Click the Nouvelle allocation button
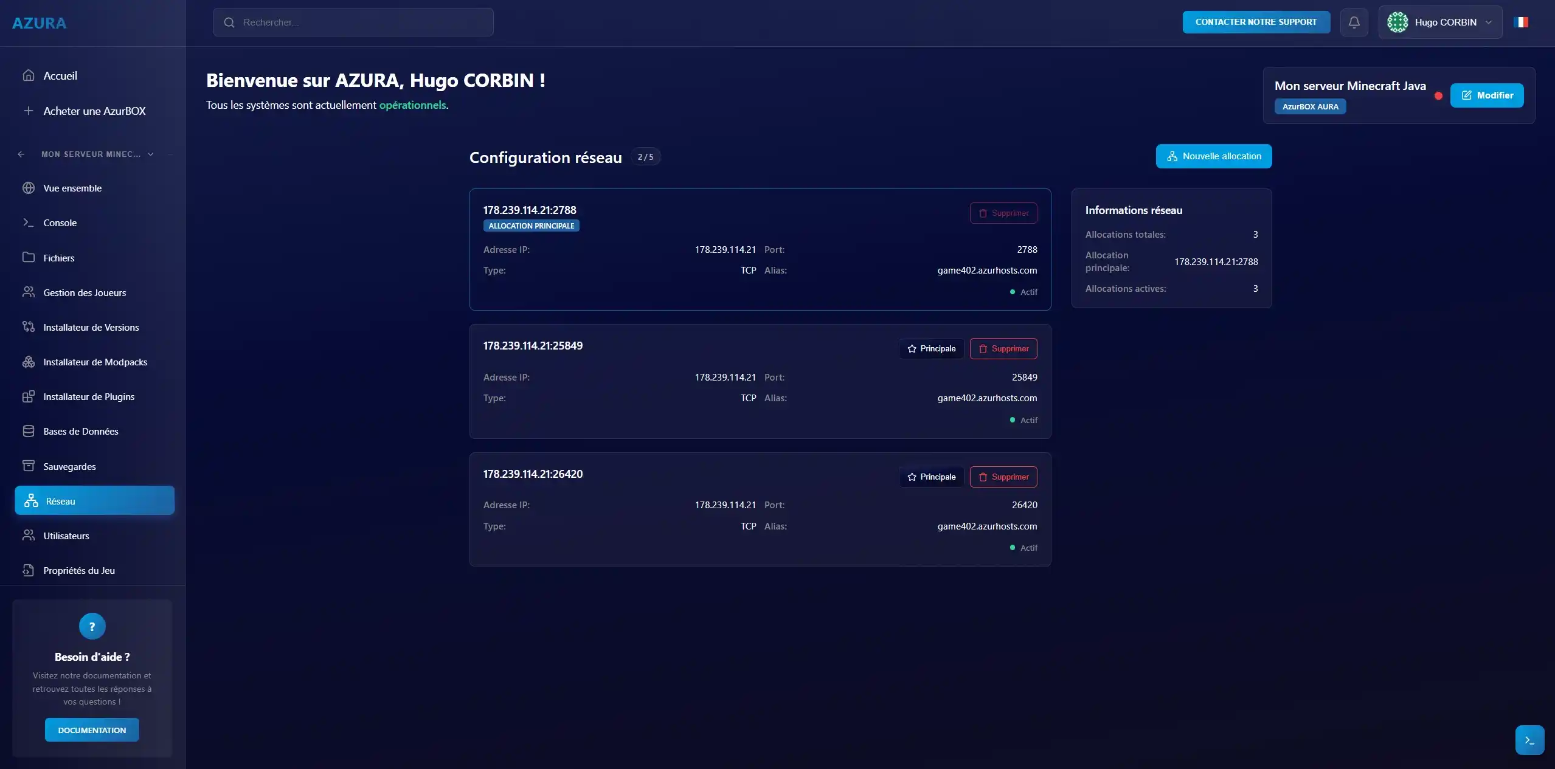The width and height of the screenshot is (1555, 769). (1213, 156)
